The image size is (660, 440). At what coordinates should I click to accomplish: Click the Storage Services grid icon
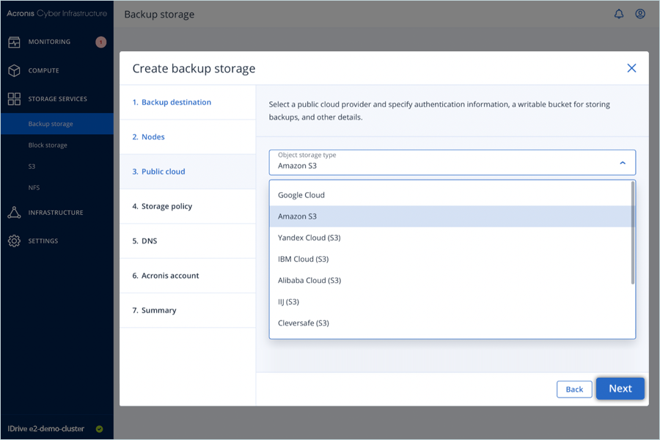click(x=14, y=99)
